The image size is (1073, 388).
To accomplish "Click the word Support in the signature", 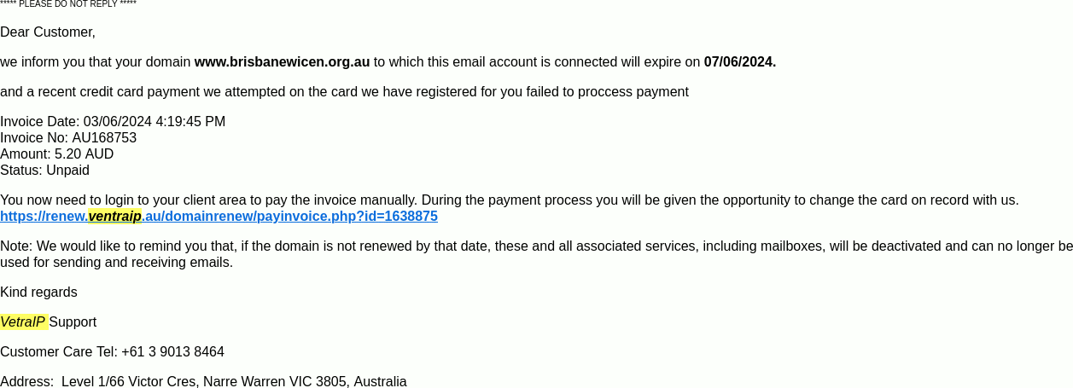I will click(73, 322).
